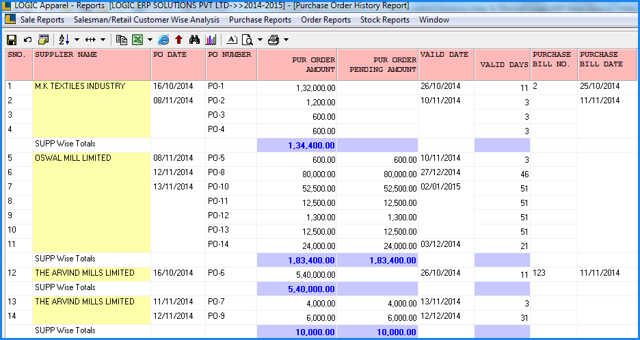Select THE ARVIND MILLS LIMITED cell for PO-7
The height and width of the screenshot is (340, 640).
point(92,310)
